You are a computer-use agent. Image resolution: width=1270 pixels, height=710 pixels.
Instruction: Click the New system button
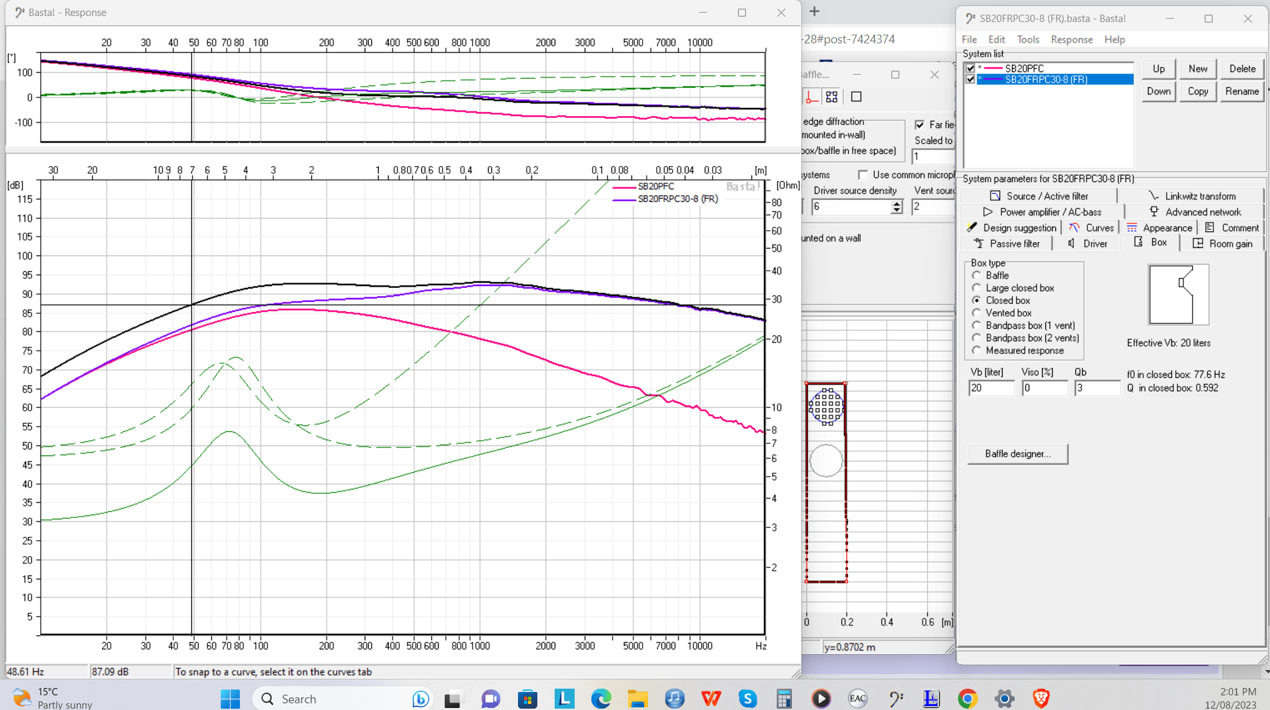coord(1198,69)
